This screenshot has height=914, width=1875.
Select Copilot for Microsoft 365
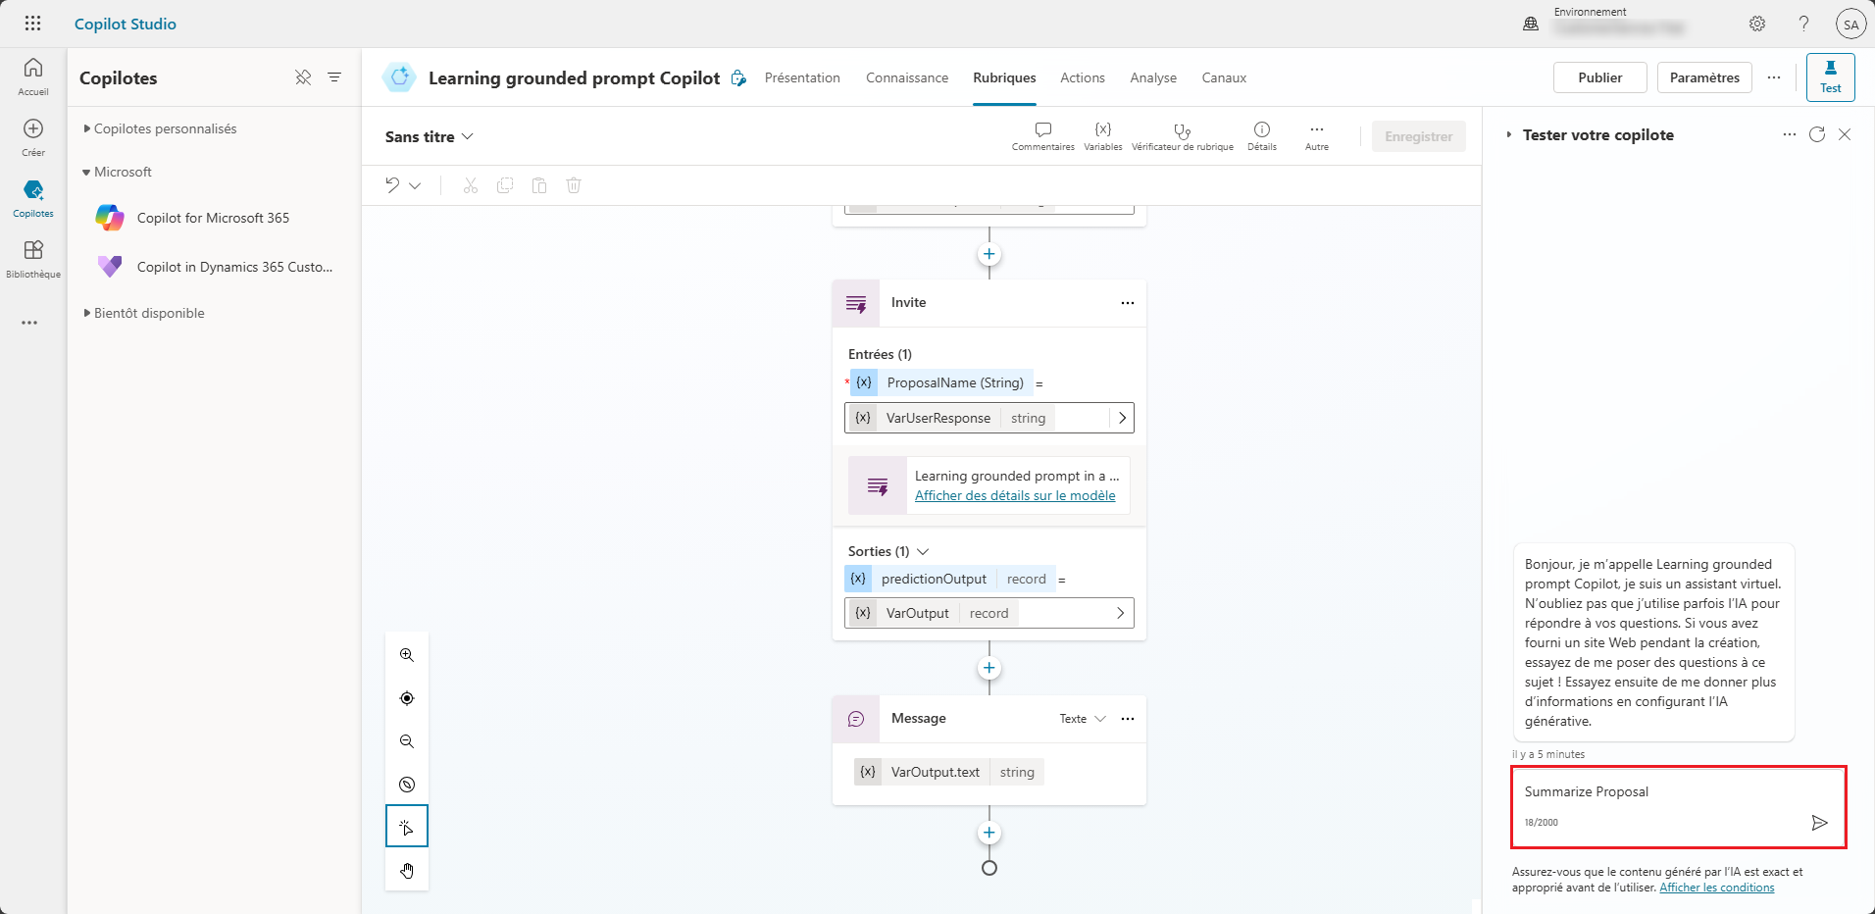coord(215,218)
